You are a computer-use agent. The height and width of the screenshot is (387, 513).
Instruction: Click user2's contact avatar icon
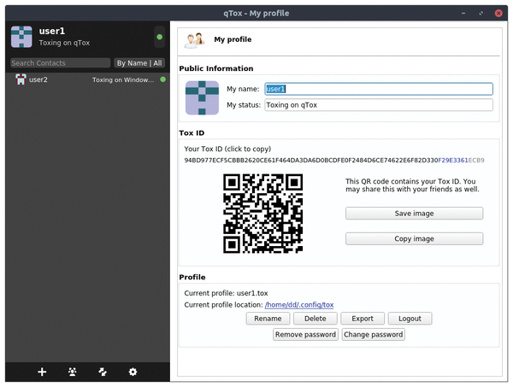(21, 79)
